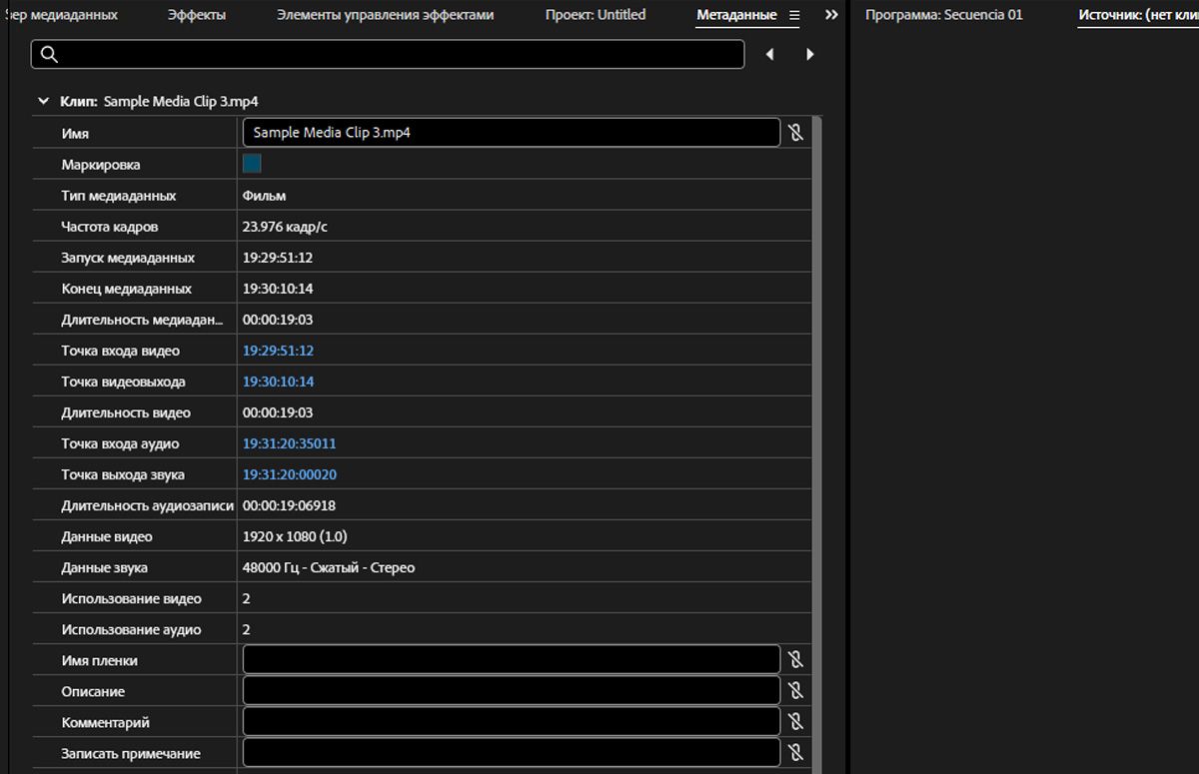Click the Конец медиаданных label
Image resolution: width=1199 pixels, height=774 pixels.
point(126,289)
